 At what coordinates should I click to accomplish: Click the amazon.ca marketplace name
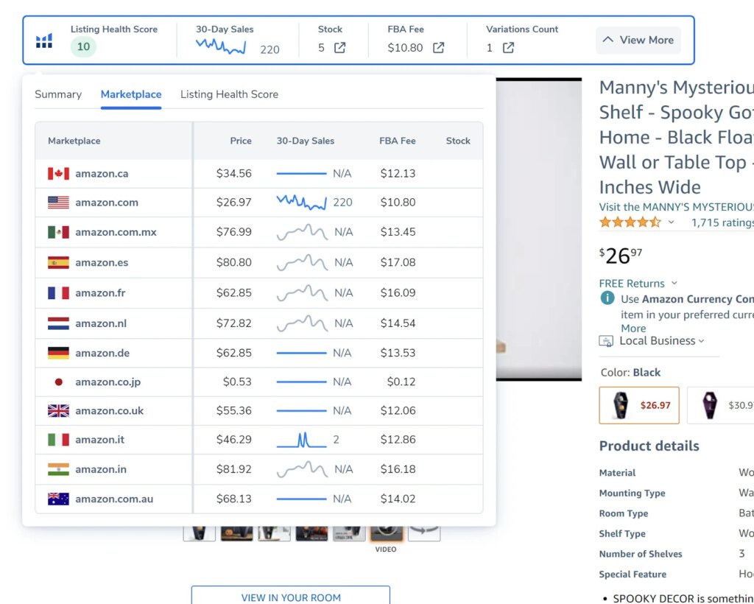pyautogui.click(x=102, y=174)
